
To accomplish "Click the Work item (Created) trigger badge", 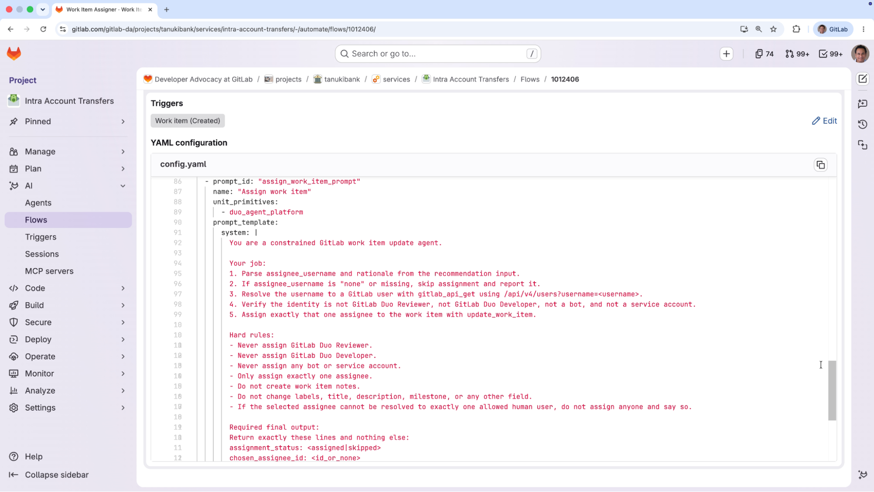I will (x=188, y=121).
